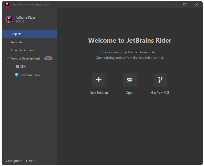Click the Open label under the folder
This screenshot has width=204, height=166.
129,93
